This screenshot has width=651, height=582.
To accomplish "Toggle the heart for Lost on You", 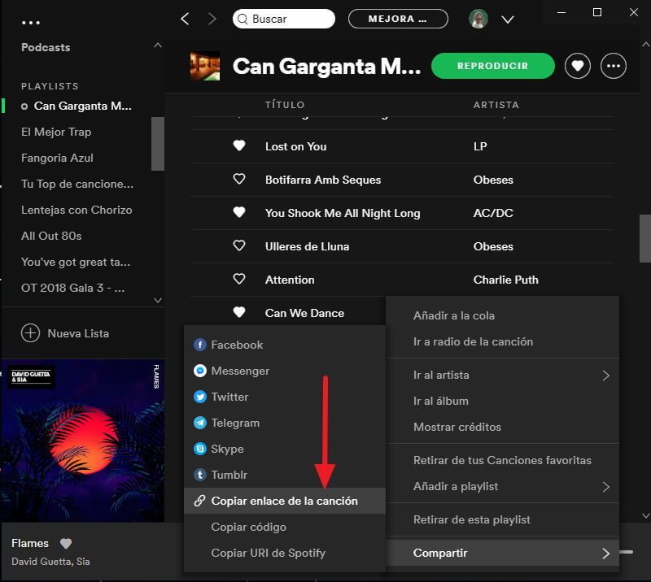I will click(239, 145).
